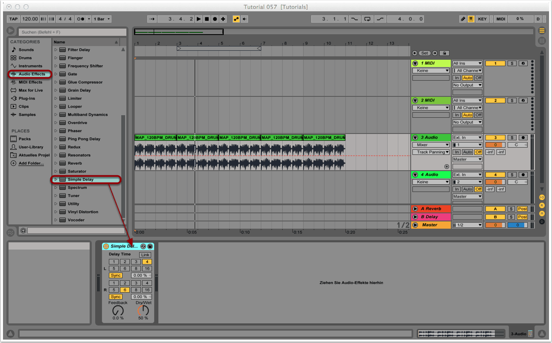Enable the Loop switch in the transport bar

[x=368, y=19]
